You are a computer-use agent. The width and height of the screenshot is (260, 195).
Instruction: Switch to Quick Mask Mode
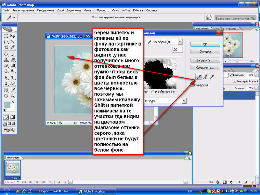pyautogui.click(x=12, y=117)
